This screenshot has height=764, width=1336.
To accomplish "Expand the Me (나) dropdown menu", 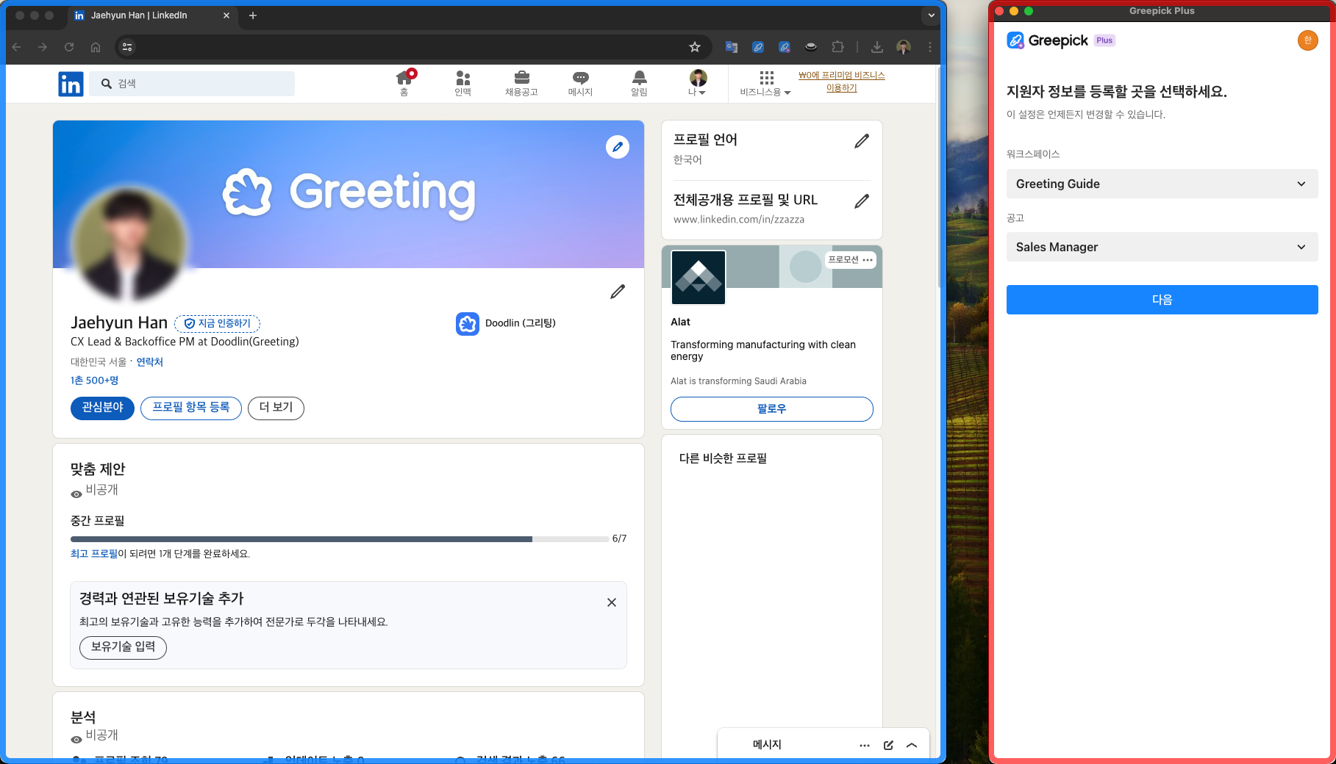I will (x=697, y=83).
